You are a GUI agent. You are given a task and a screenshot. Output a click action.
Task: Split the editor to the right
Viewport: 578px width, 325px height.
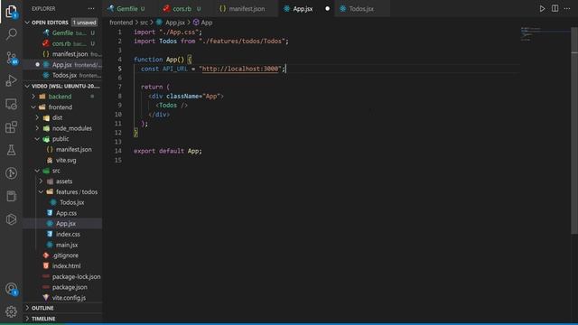tap(555, 8)
